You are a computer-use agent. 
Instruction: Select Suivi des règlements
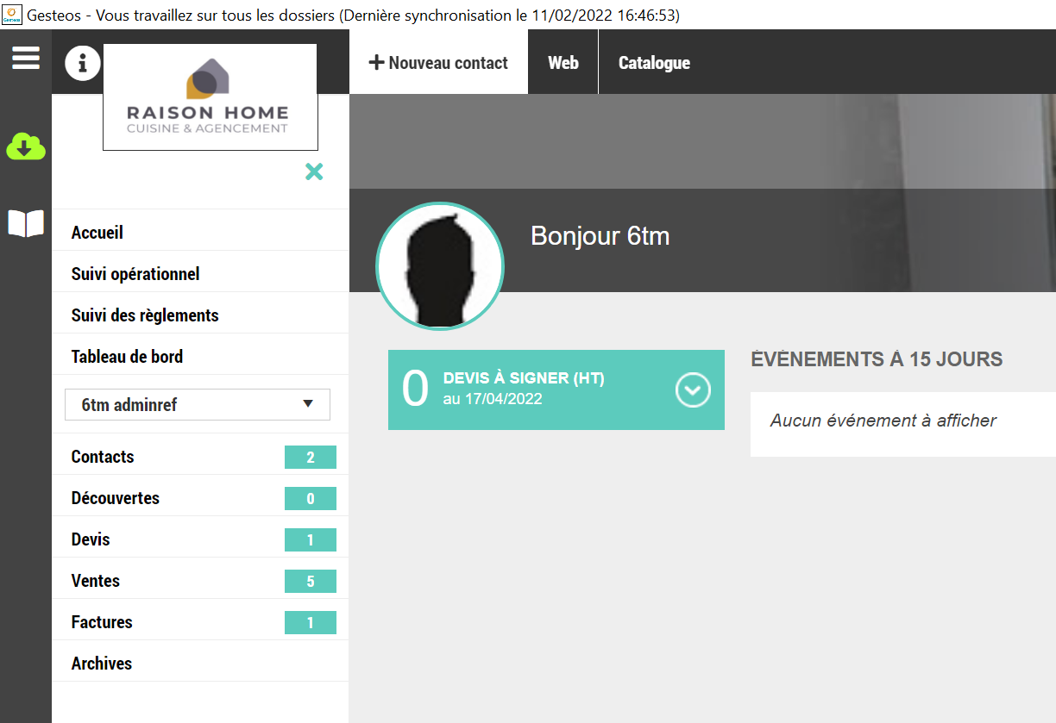[x=145, y=315]
